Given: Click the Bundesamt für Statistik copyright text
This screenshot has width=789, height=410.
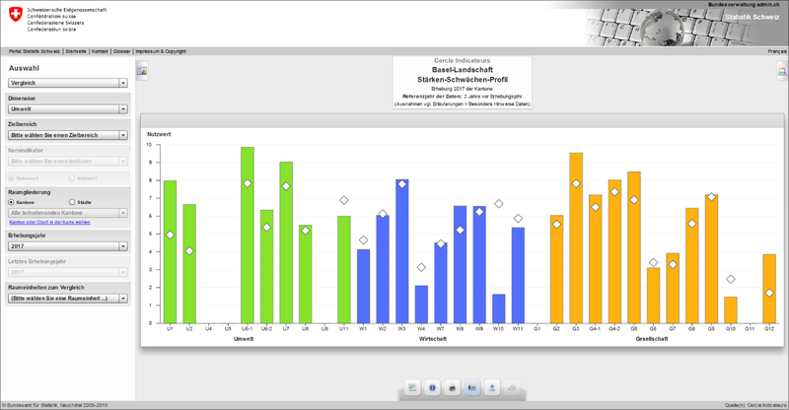Looking at the screenshot, I should 55,405.
